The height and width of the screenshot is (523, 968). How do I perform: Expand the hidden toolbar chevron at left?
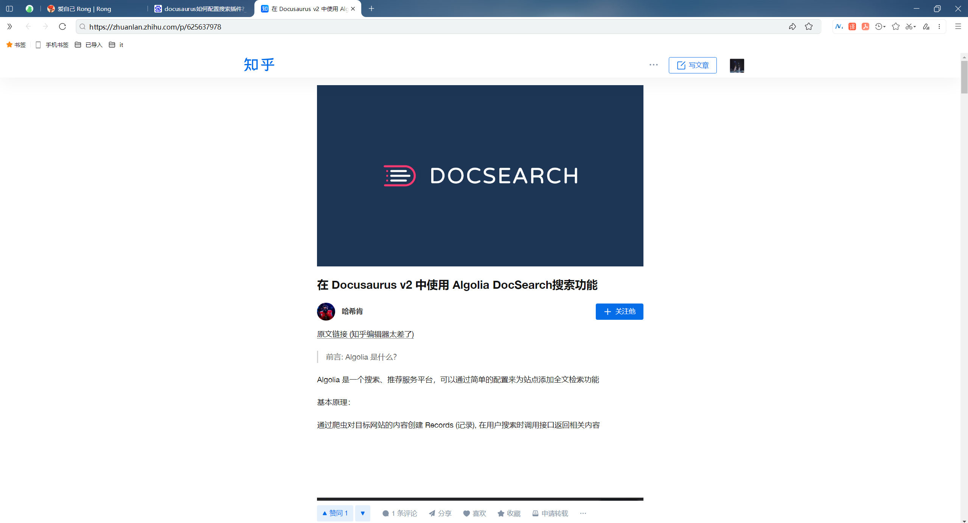click(9, 26)
